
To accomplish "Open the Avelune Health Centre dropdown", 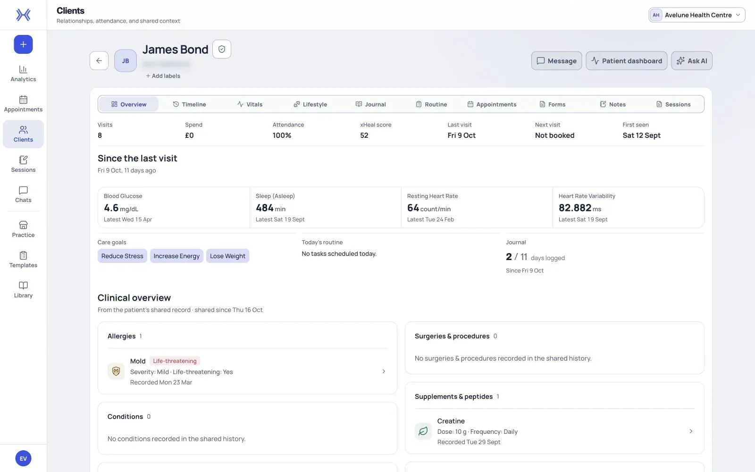I will pyautogui.click(x=697, y=15).
